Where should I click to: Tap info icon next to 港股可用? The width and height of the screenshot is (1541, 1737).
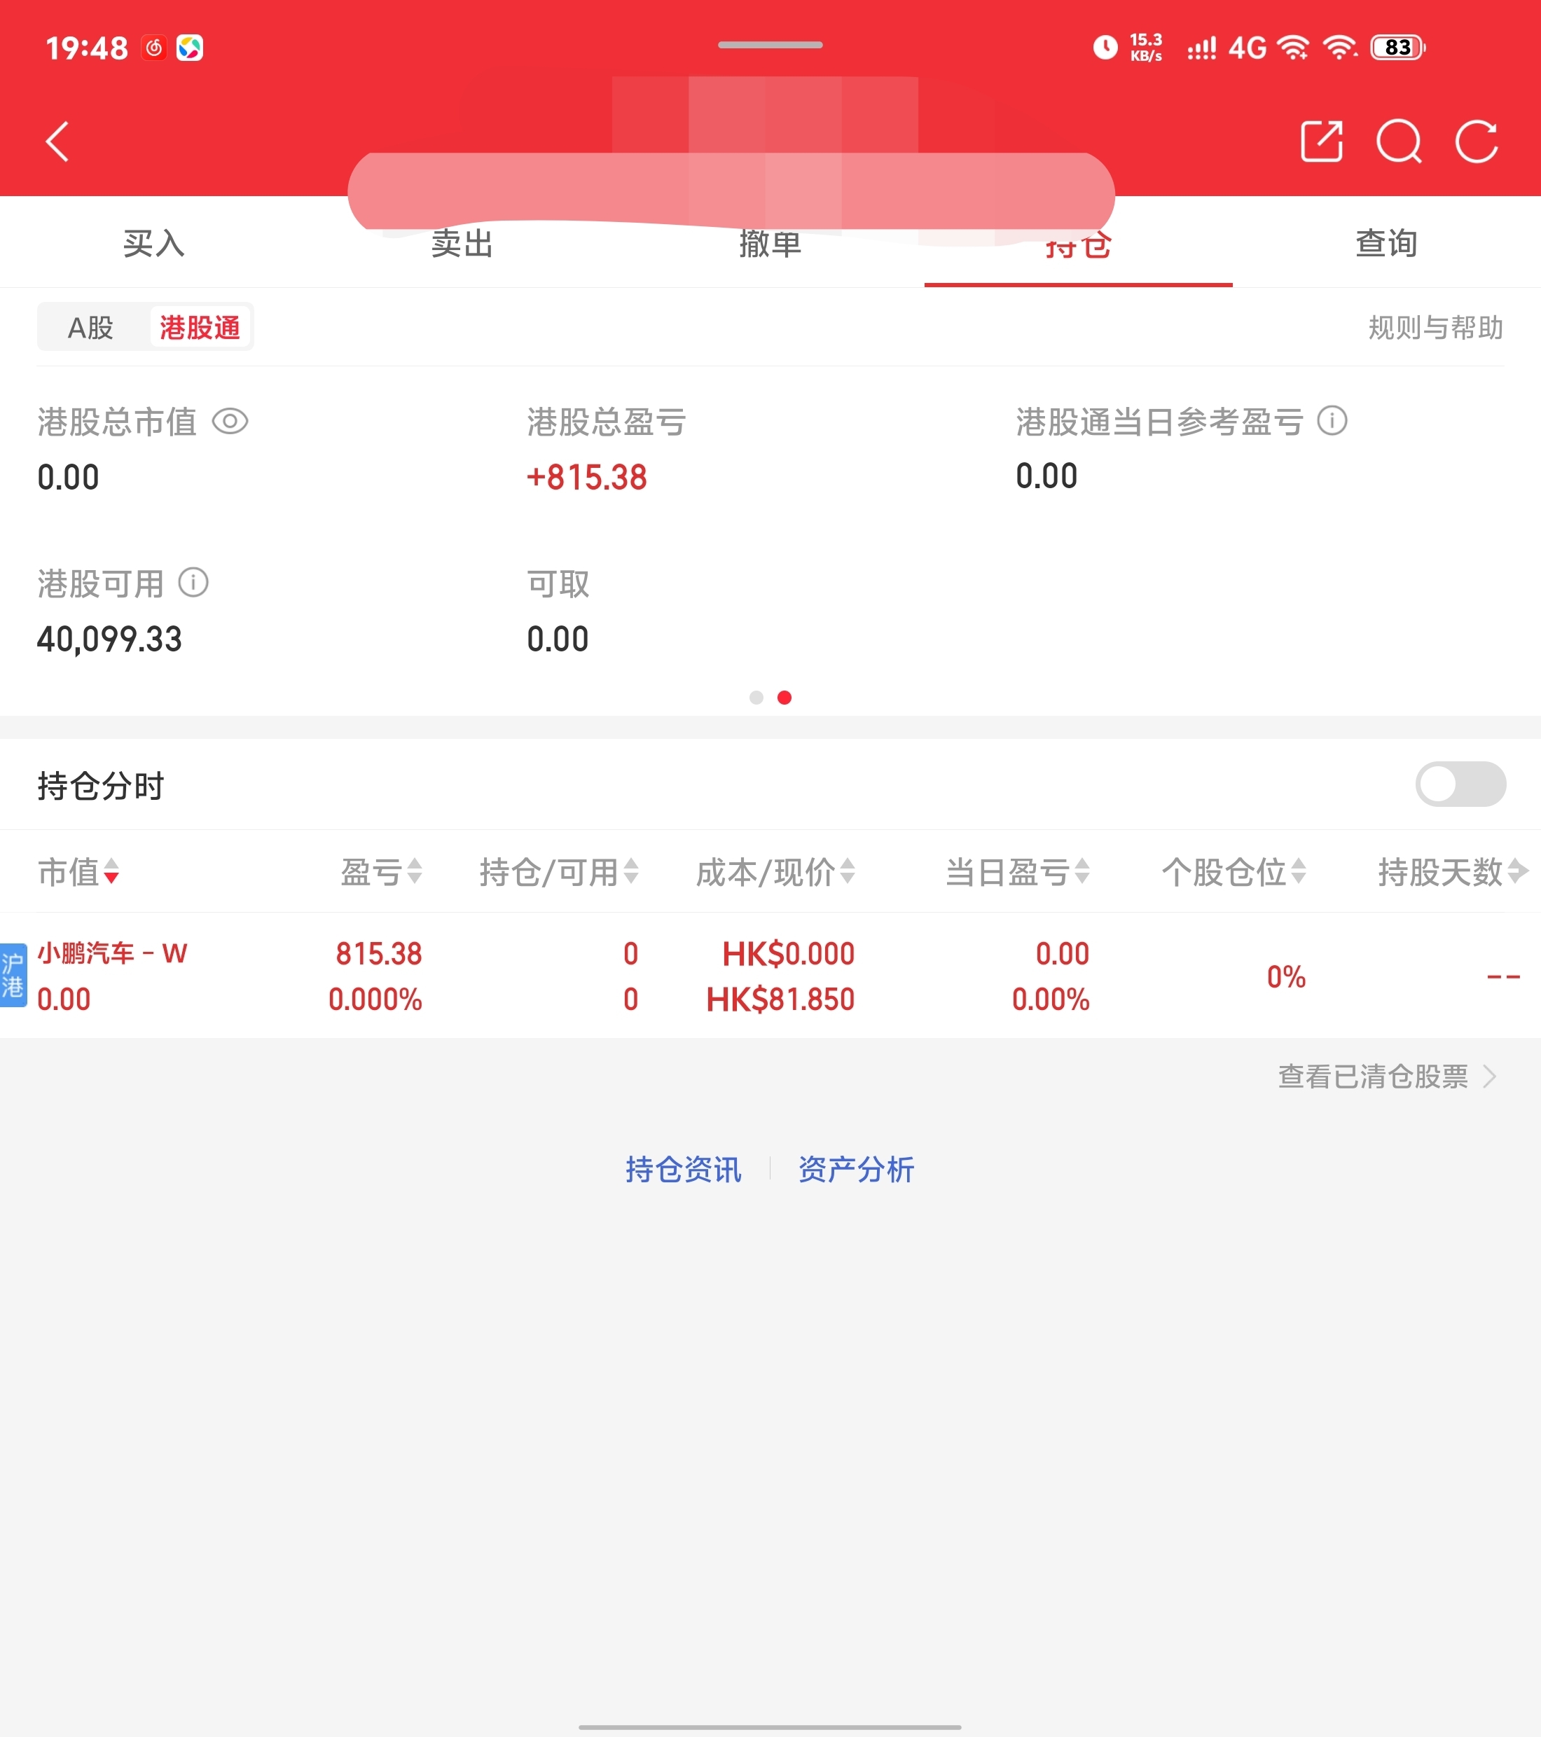coord(193,583)
